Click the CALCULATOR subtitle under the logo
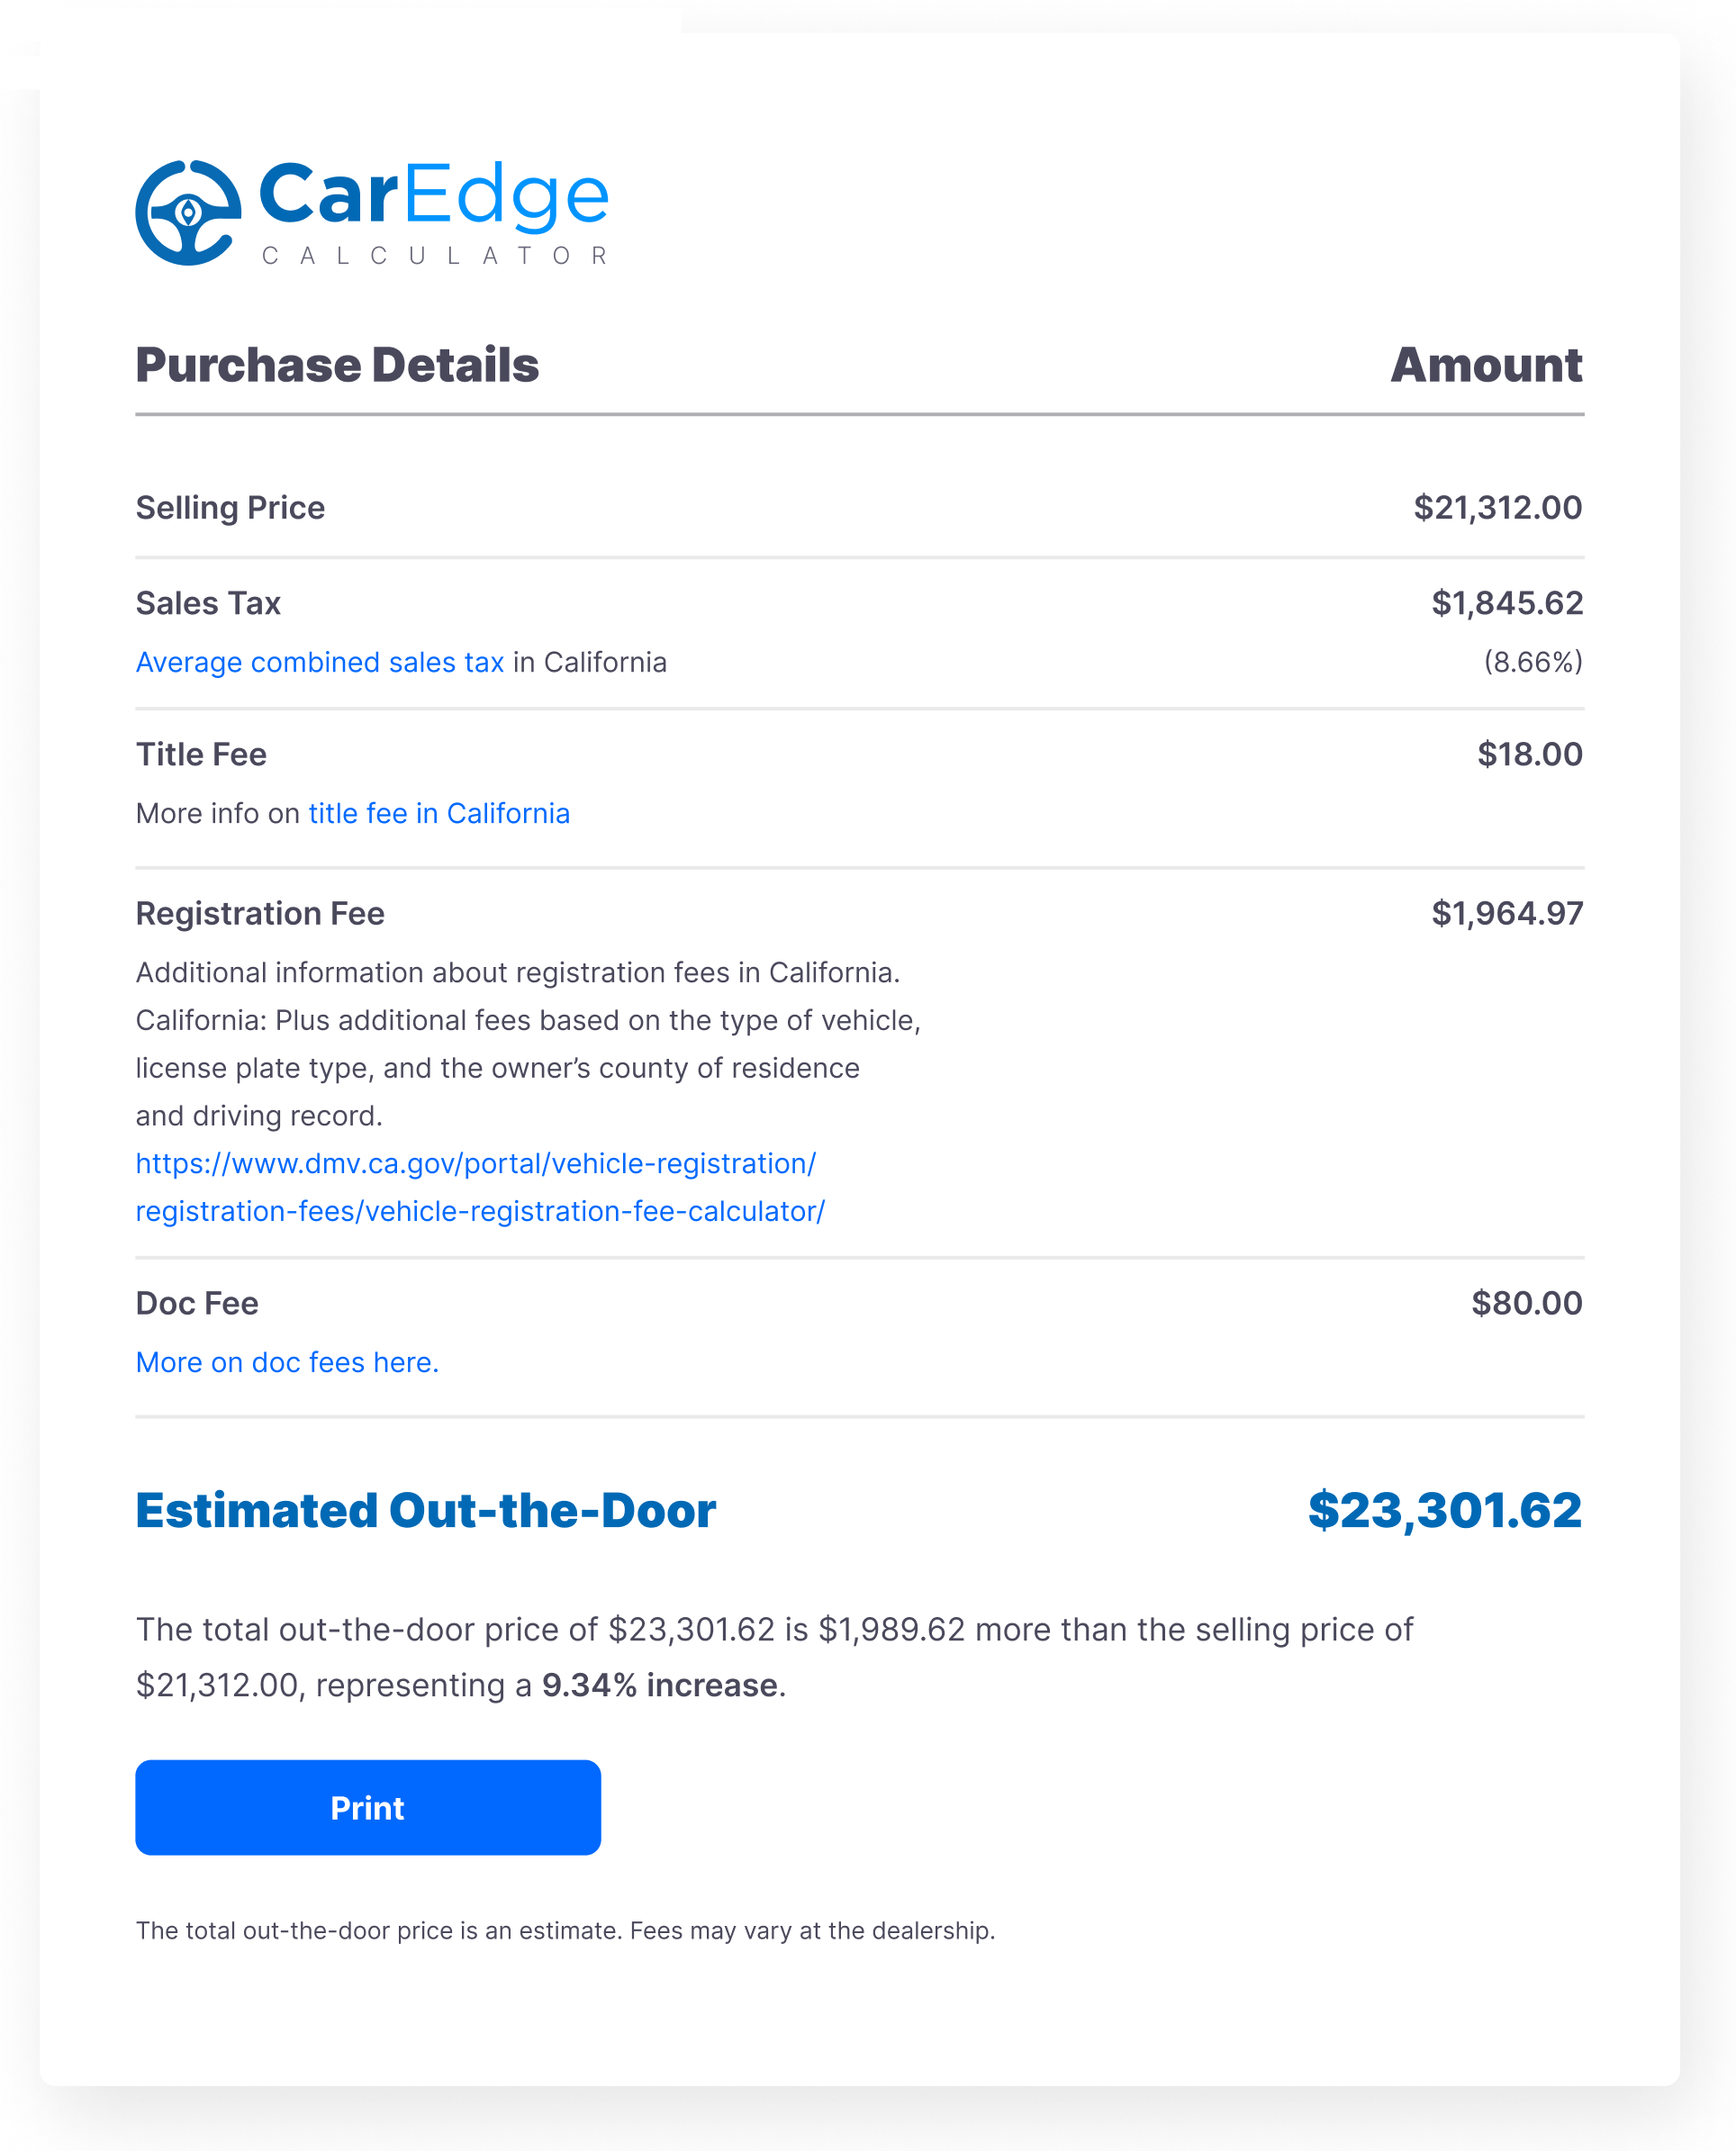The width and height of the screenshot is (1736, 2151). 435,256
